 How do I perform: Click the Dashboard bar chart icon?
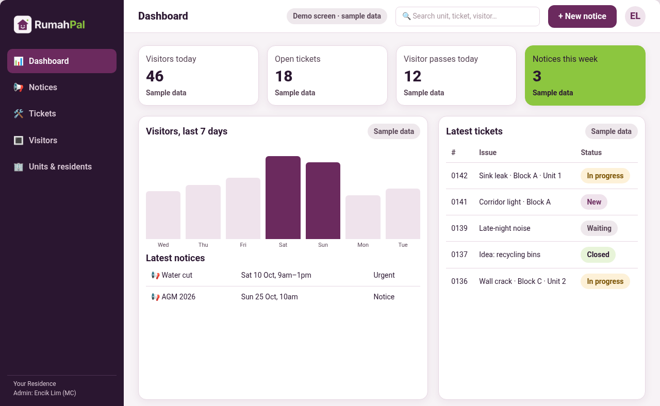click(19, 61)
